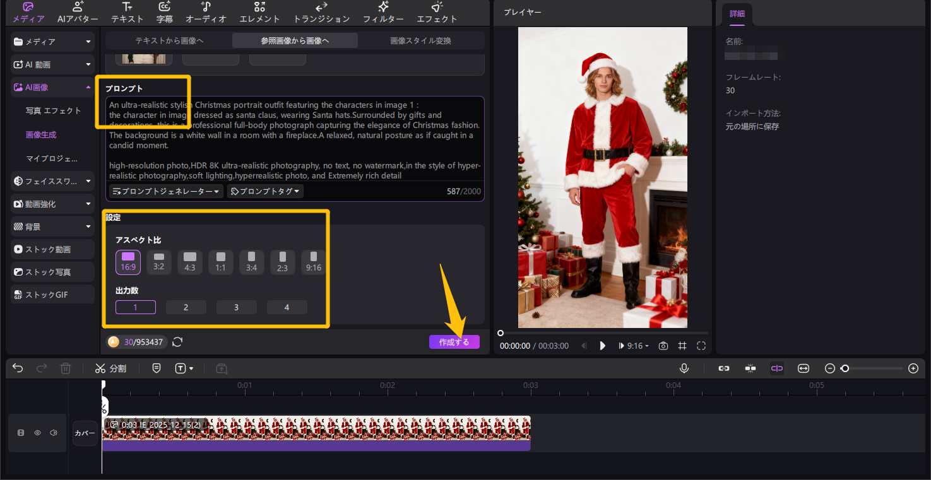The image size is (931, 480).
Task: Switch to the テキストから画像へ tab
Action: [169, 41]
